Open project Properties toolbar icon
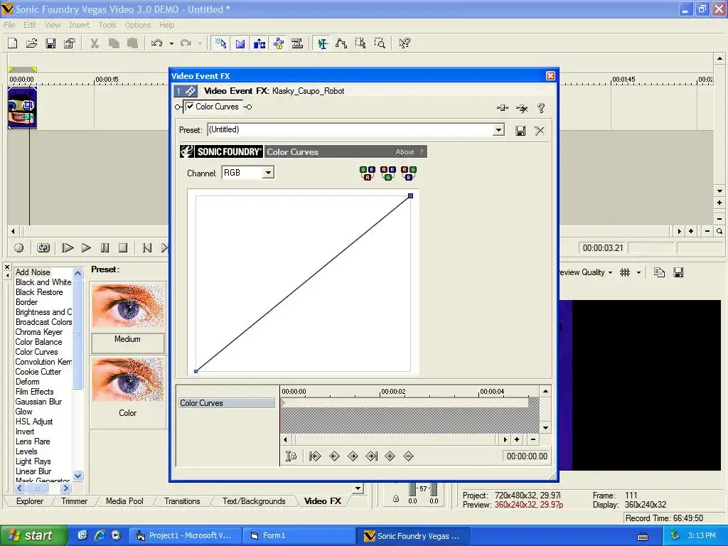The height and width of the screenshot is (546, 728). (70, 43)
